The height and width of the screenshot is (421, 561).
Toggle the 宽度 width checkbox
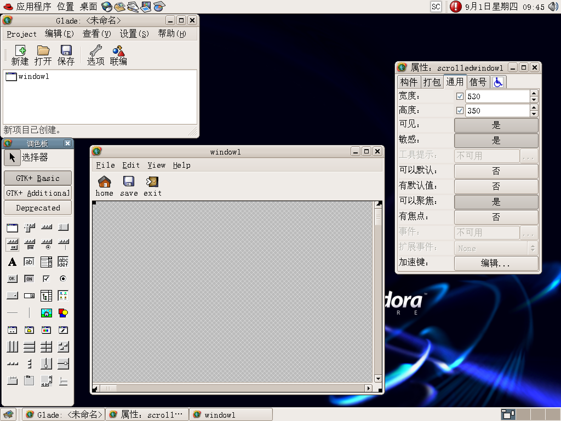pos(460,96)
